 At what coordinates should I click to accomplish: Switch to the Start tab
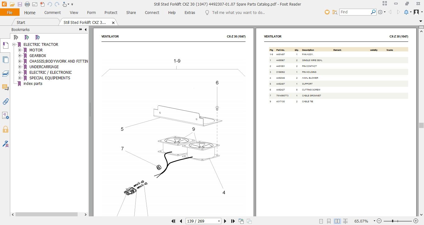21,22
